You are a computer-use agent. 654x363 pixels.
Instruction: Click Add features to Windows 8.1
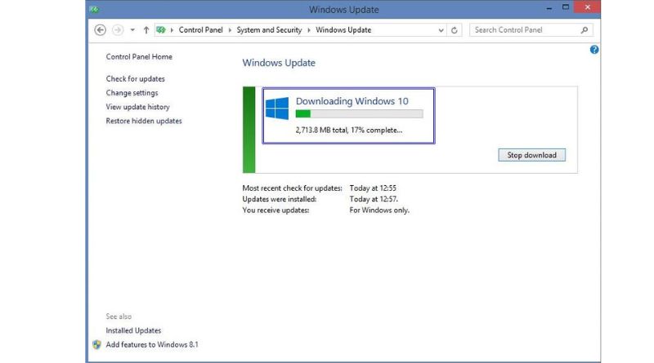(152, 345)
